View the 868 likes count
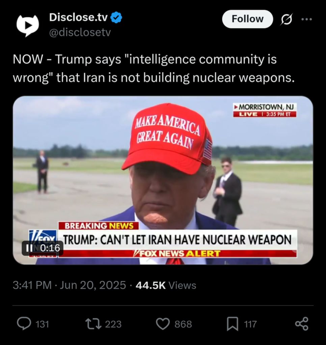 click(183, 324)
